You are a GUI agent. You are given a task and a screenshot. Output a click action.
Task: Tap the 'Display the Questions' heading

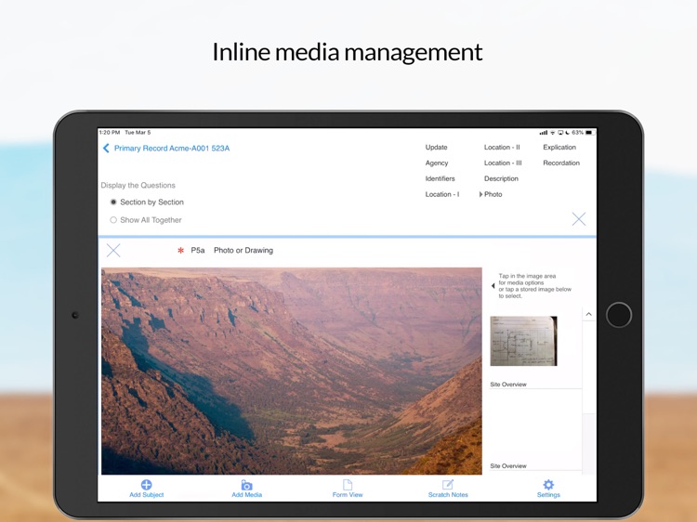[x=138, y=185]
